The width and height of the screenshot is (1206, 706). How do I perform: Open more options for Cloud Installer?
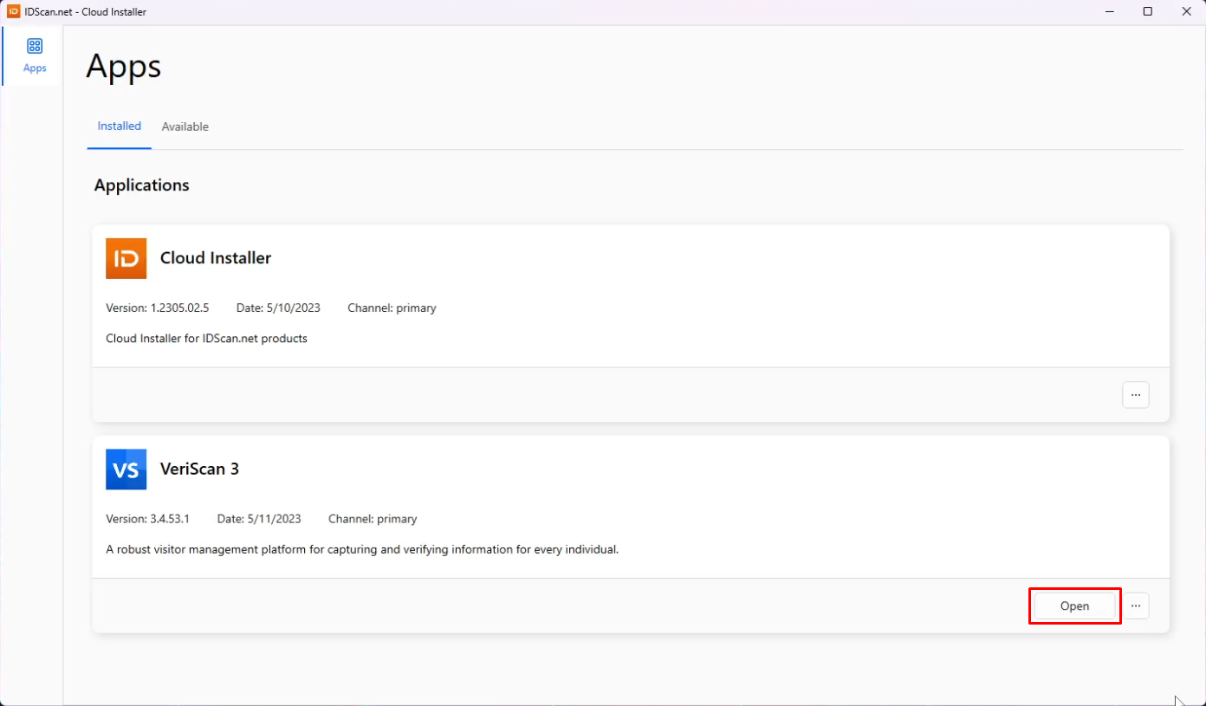click(1135, 394)
